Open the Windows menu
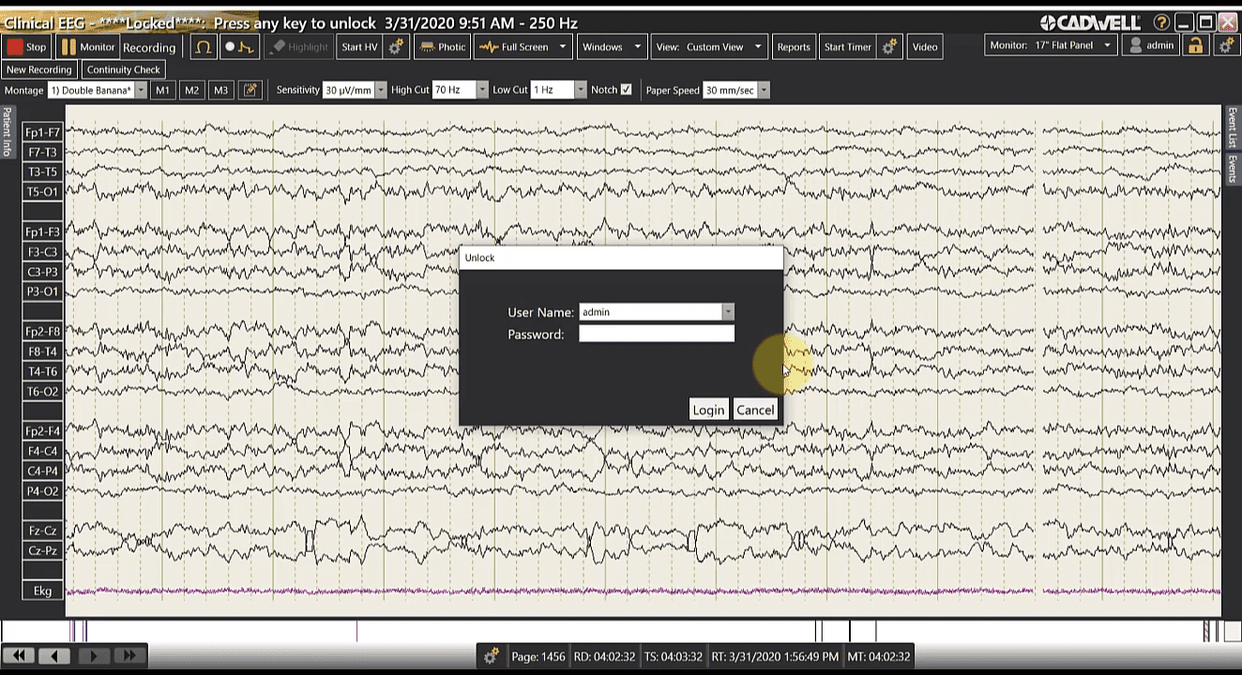The height and width of the screenshot is (675, 1242). pyautogui.click(x=611, y=47)
